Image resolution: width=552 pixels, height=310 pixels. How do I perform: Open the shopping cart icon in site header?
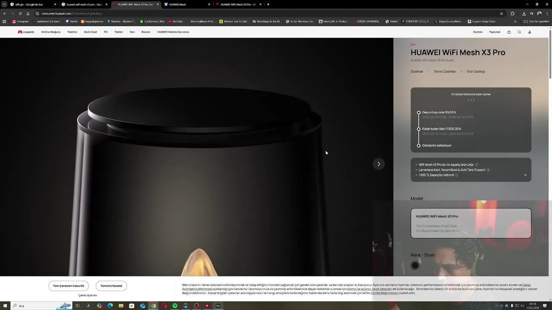(509, 32)
